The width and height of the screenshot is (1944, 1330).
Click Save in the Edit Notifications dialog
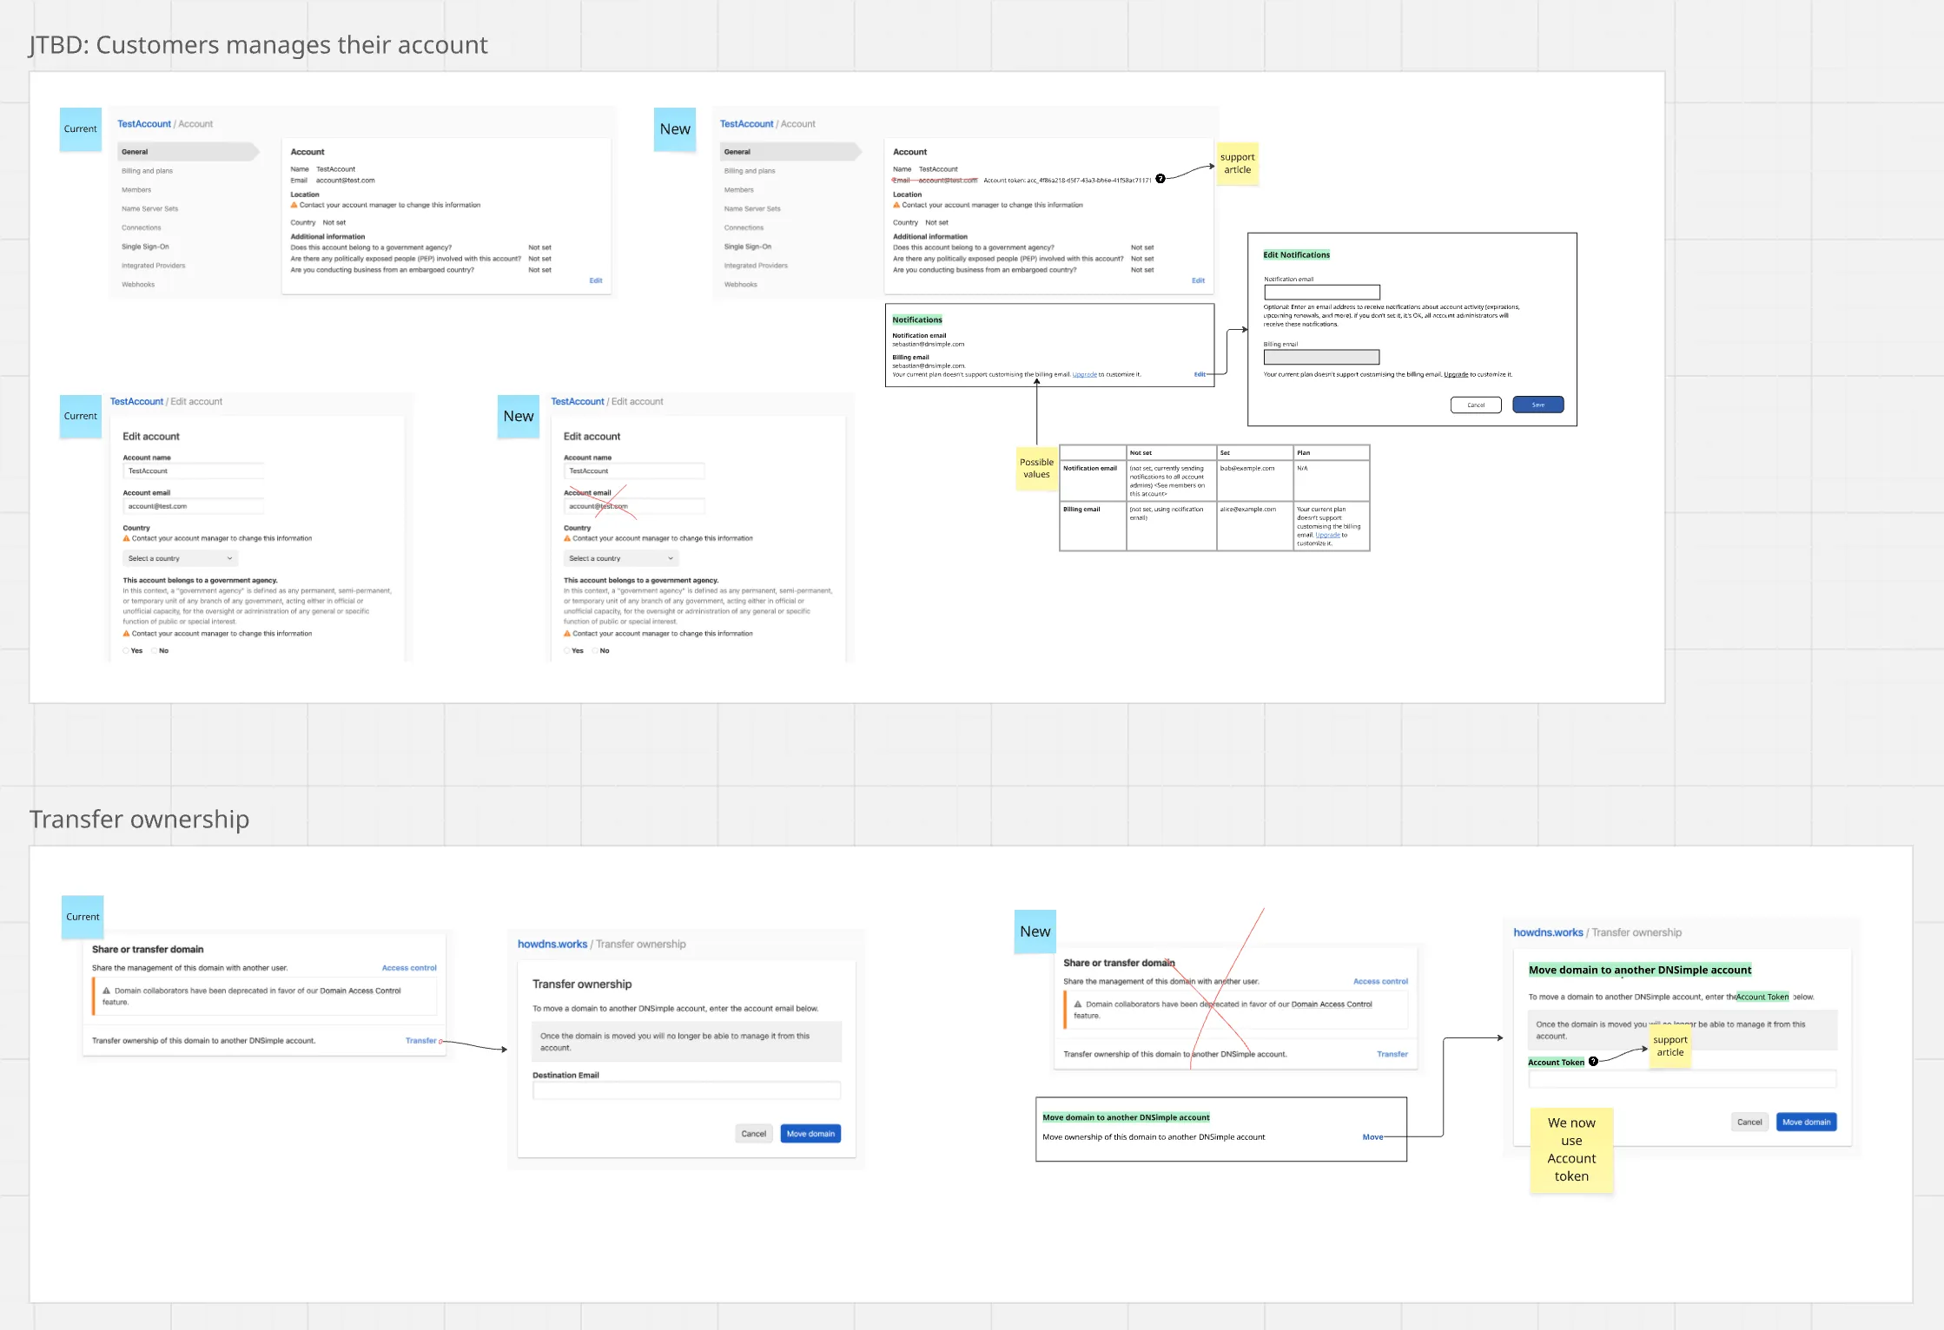[1537, 405]
